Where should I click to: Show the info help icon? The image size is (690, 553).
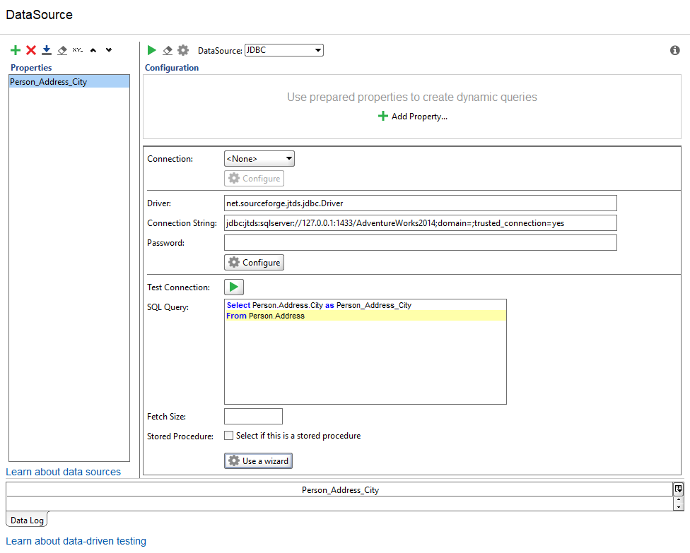pos(674,50)
